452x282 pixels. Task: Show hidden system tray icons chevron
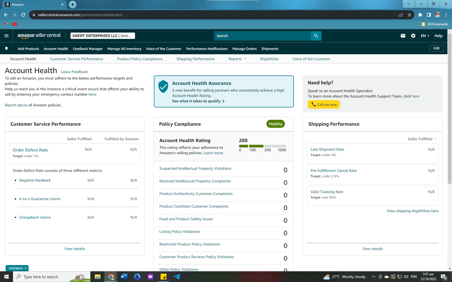[x=373, y=277]
